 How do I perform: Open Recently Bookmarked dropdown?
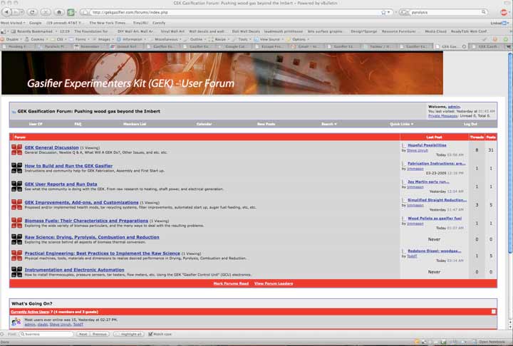33,31
